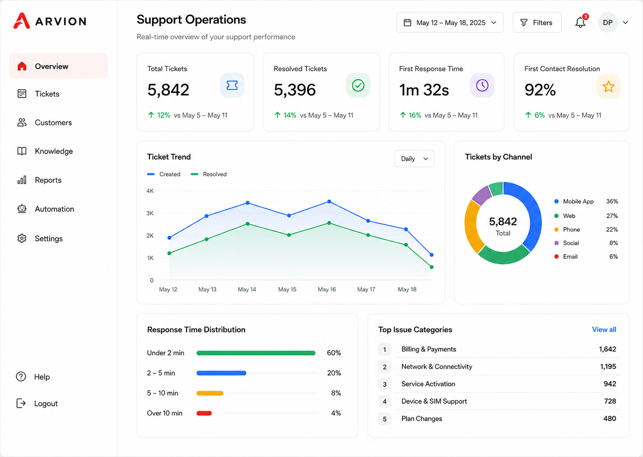The height and width of the screenshot is (457, 643).
Task: Click green up arrow beside 6%
Action: point(528,115)
